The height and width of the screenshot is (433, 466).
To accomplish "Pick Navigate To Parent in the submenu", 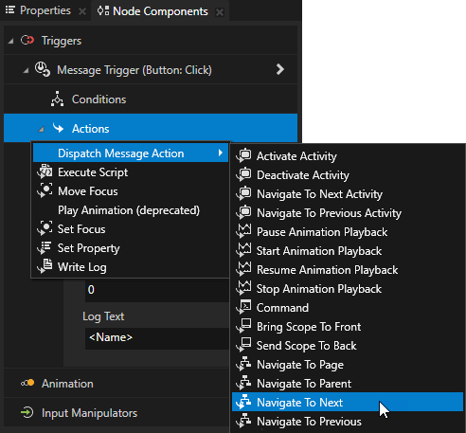I will (348, 384).
